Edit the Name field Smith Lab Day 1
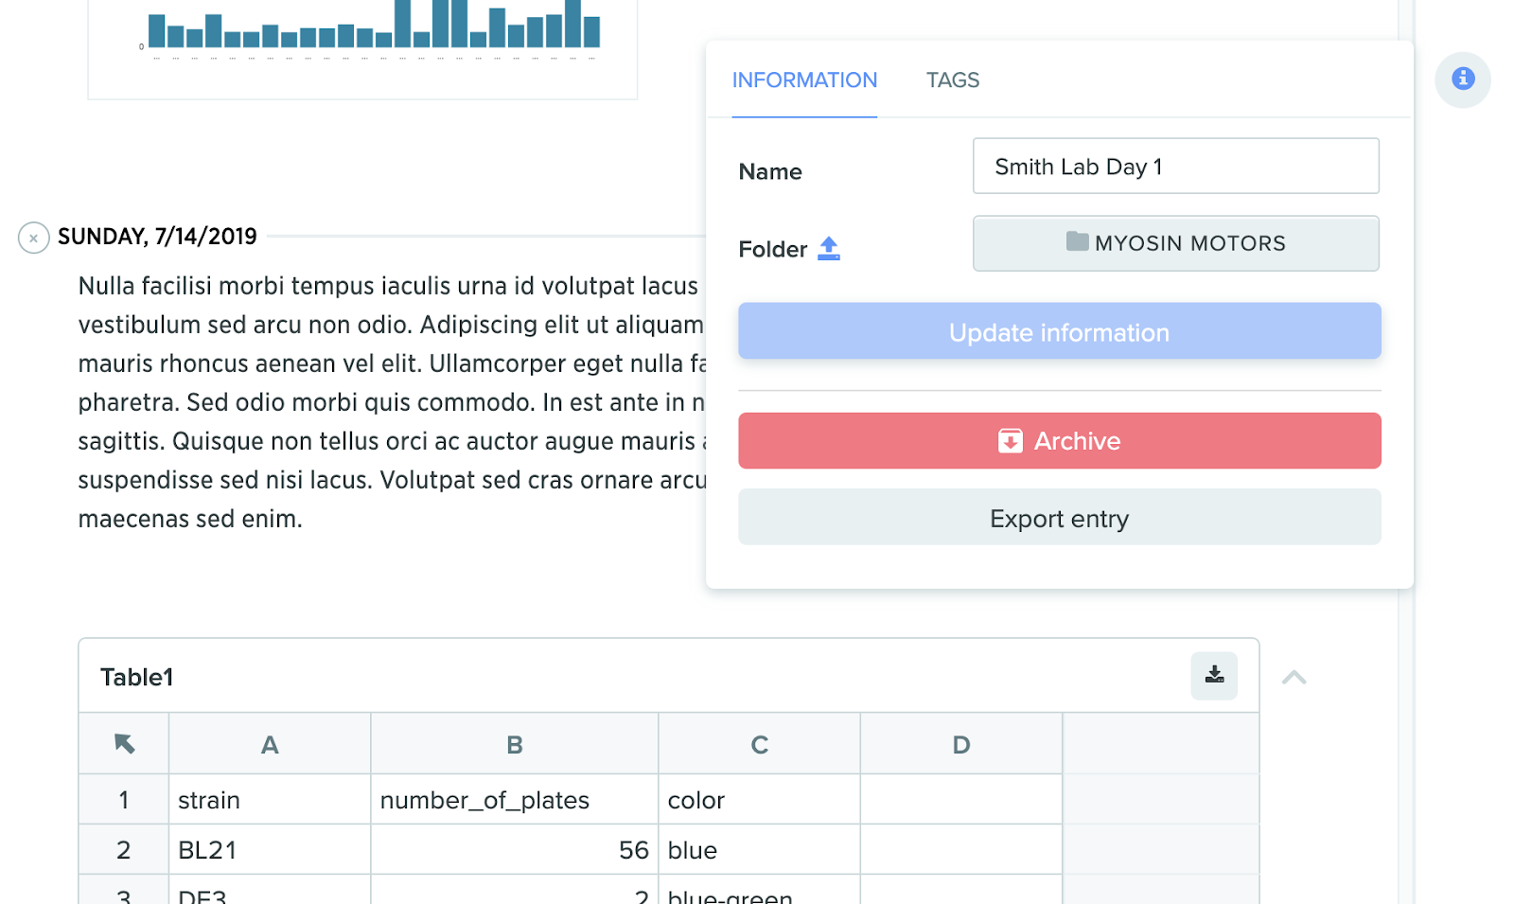Screen dimensions: 1514x904 (1175, 167)
